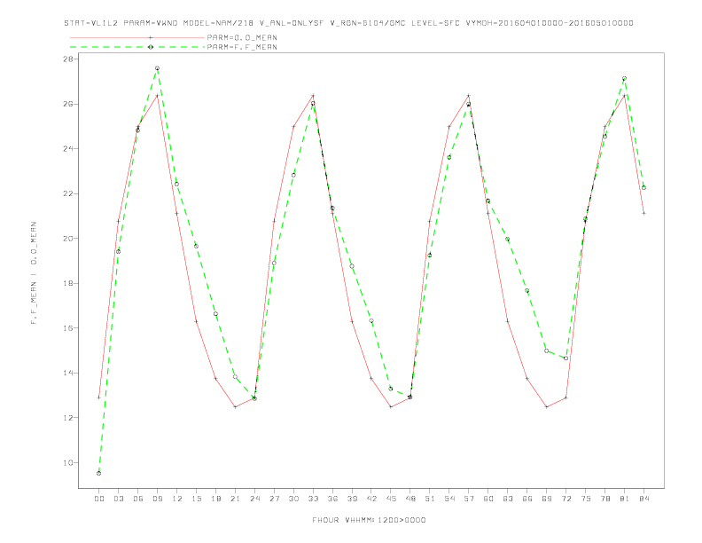Click x-axis forecast hour label 63
This screenshot has width=702, height=543.
(x=508, y=499)
